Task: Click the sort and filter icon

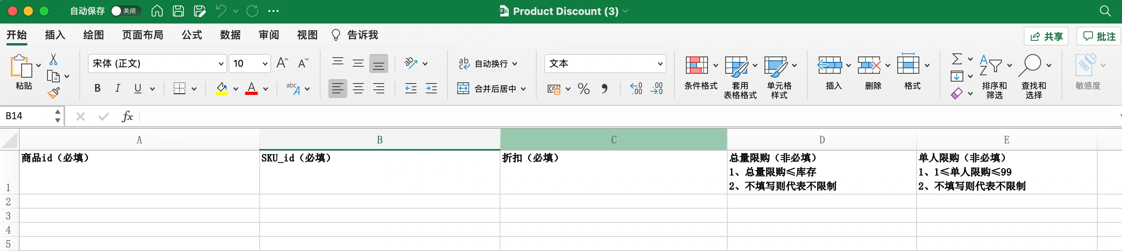Action: 990,65
